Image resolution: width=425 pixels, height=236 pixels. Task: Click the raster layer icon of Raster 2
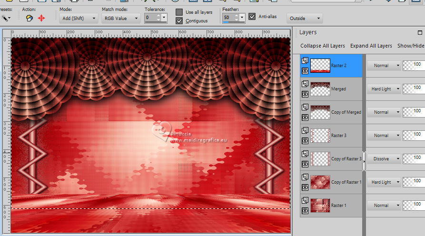pos(305,60)
